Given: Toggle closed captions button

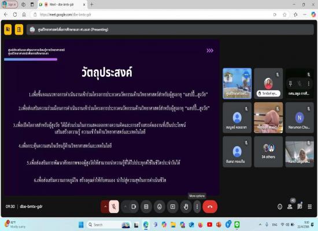Looking at the screenshot, I should pos(146,207).
